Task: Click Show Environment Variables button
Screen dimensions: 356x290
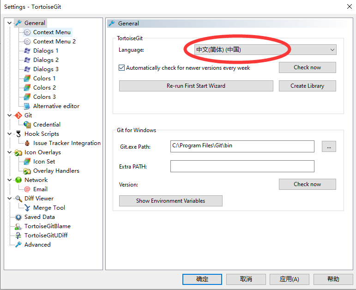Action: (x=170, y=201)
